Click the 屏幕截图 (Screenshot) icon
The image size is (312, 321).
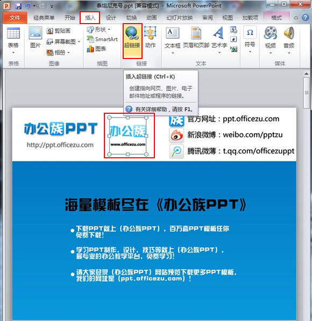click(x=49, y=42)
